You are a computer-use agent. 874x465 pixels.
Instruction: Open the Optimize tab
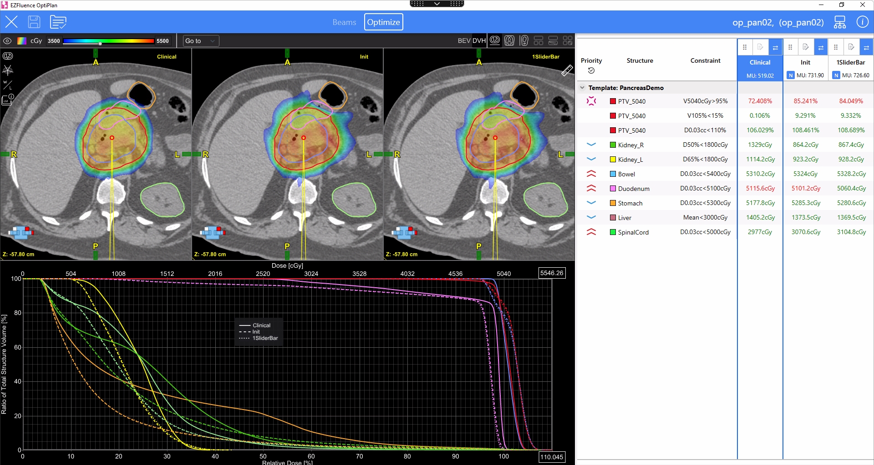[x=383, y=22]
